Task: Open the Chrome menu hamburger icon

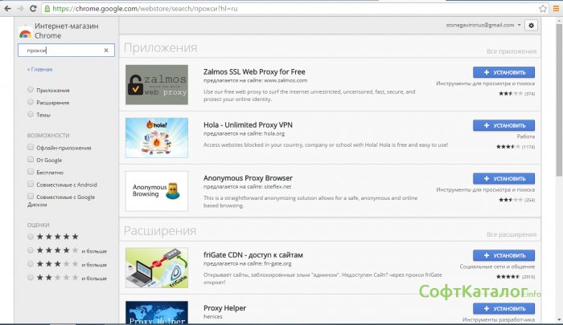Action: click(x=554, y=9)
